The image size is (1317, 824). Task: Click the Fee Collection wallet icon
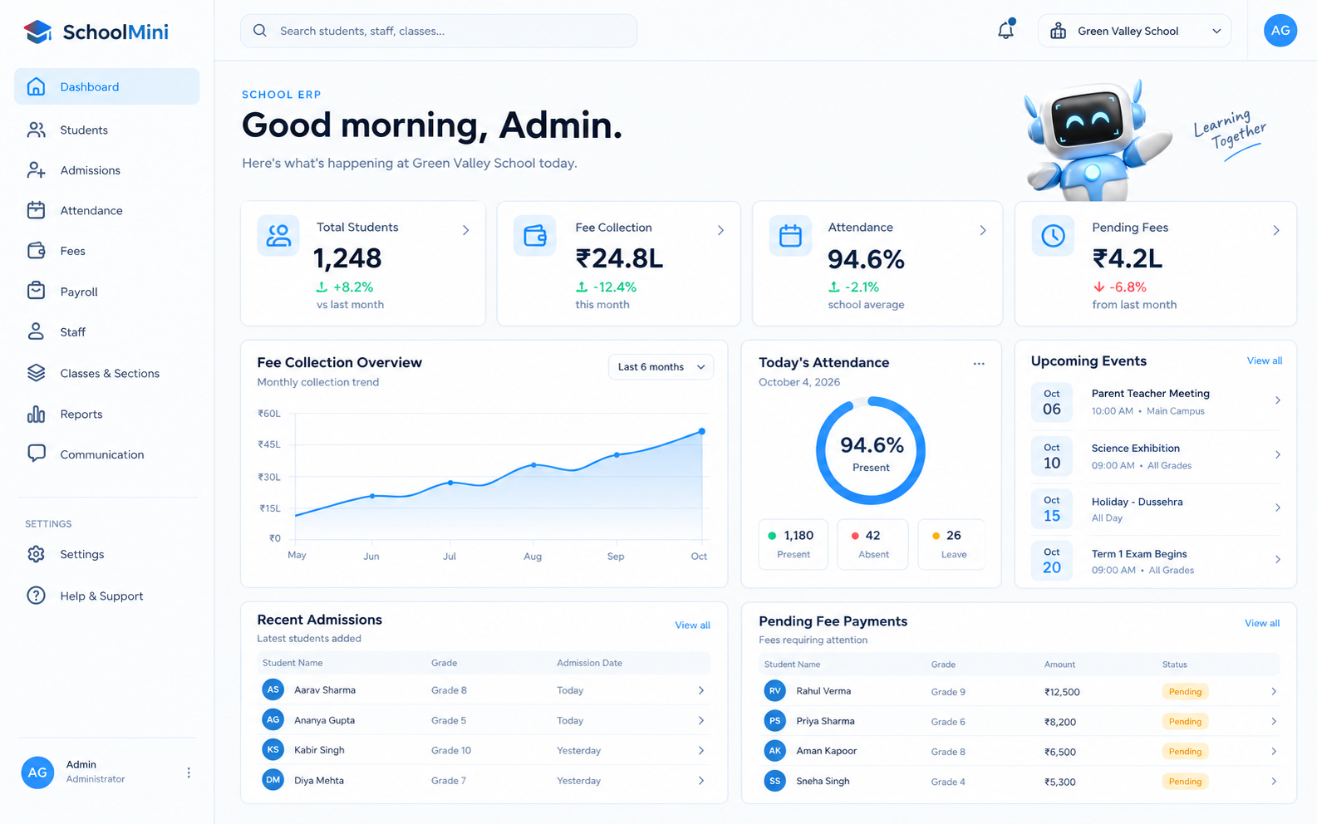[x=534, y=236]
